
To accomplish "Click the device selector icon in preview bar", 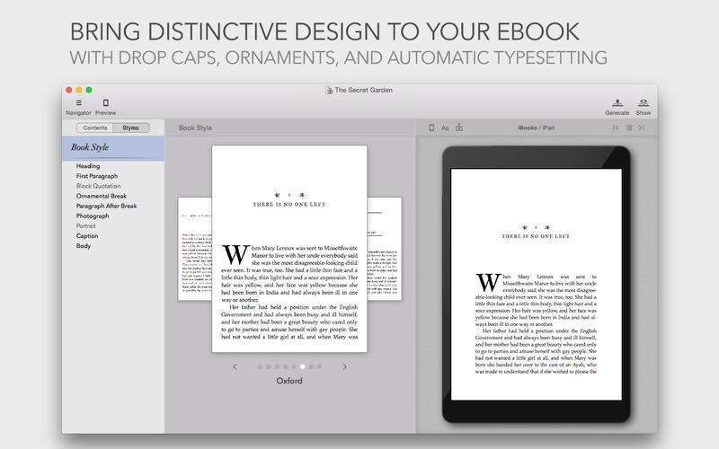I will (x=431, y=128).
